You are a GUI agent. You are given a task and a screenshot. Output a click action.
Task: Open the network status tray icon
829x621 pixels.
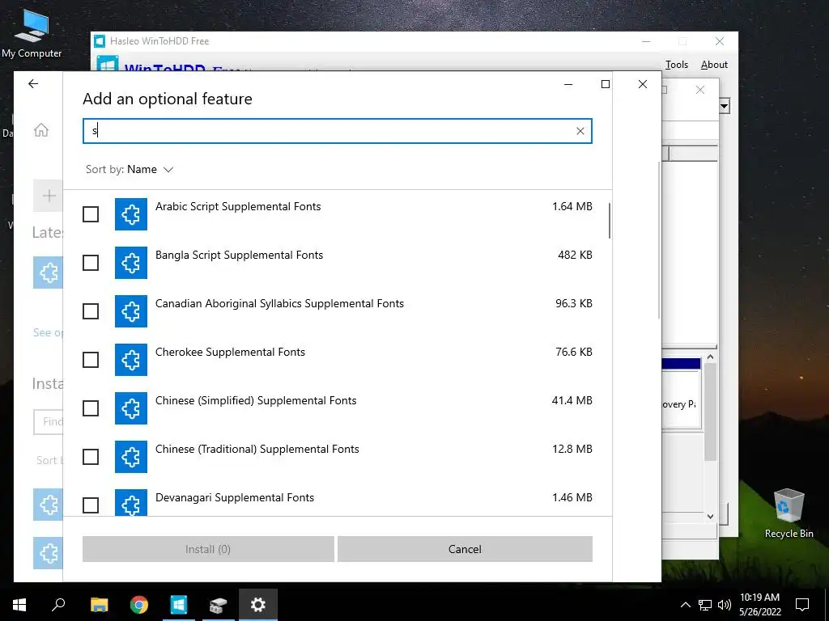(705, 605)
